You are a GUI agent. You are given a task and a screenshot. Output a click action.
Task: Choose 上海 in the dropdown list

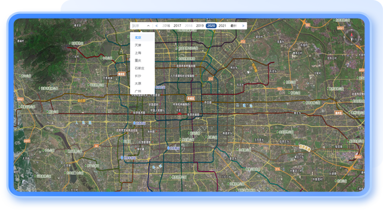point(138,53)
